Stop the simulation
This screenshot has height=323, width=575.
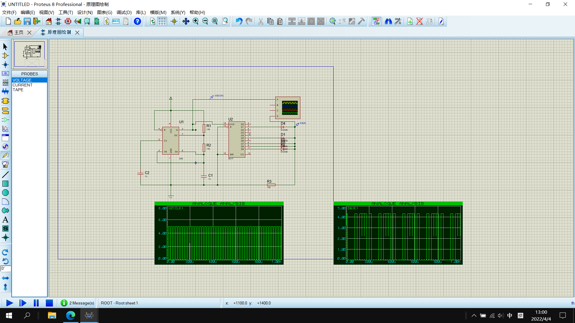pyautogui.click(x=49, y=303)
